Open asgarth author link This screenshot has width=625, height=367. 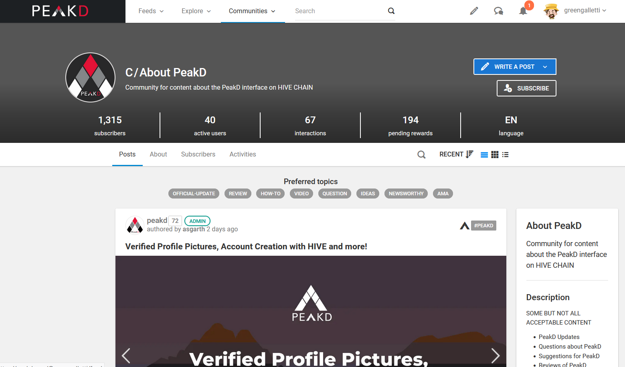194,229
